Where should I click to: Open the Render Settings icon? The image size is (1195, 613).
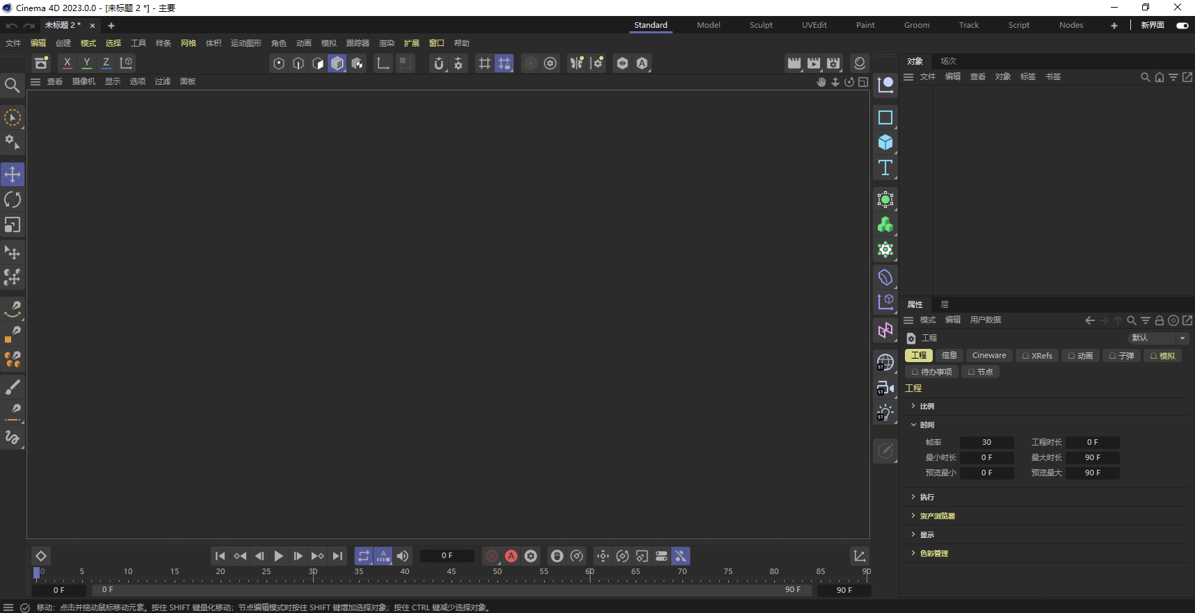click(x=833, y=63)
